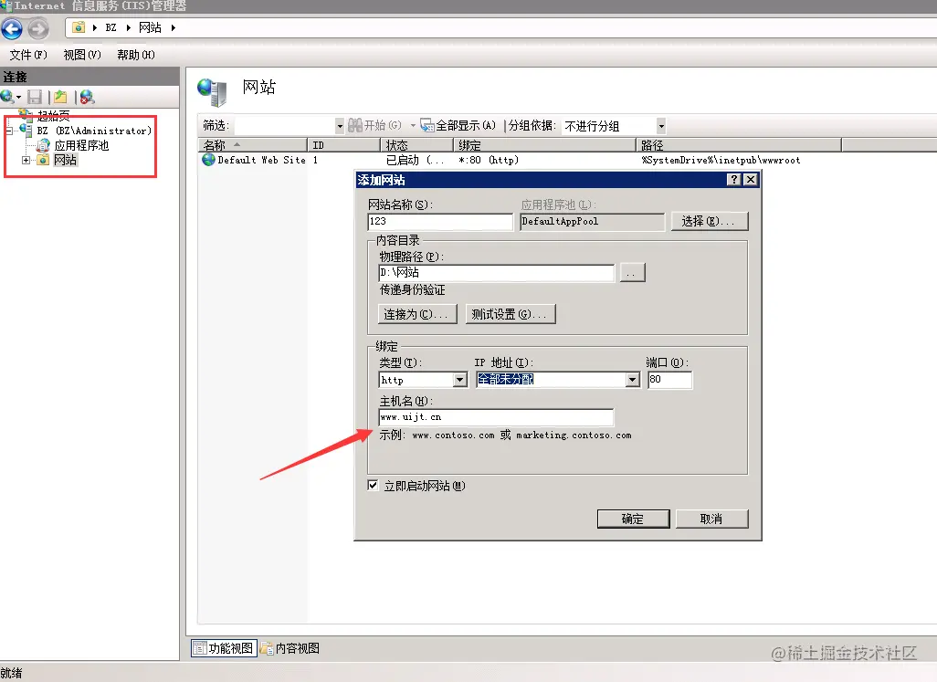Click the delete connection icon
Viewport: 937px width, 682px height.
tap(88, 97)
